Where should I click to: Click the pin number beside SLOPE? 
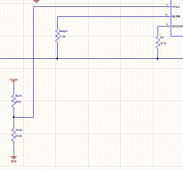[x=167, y=15]
